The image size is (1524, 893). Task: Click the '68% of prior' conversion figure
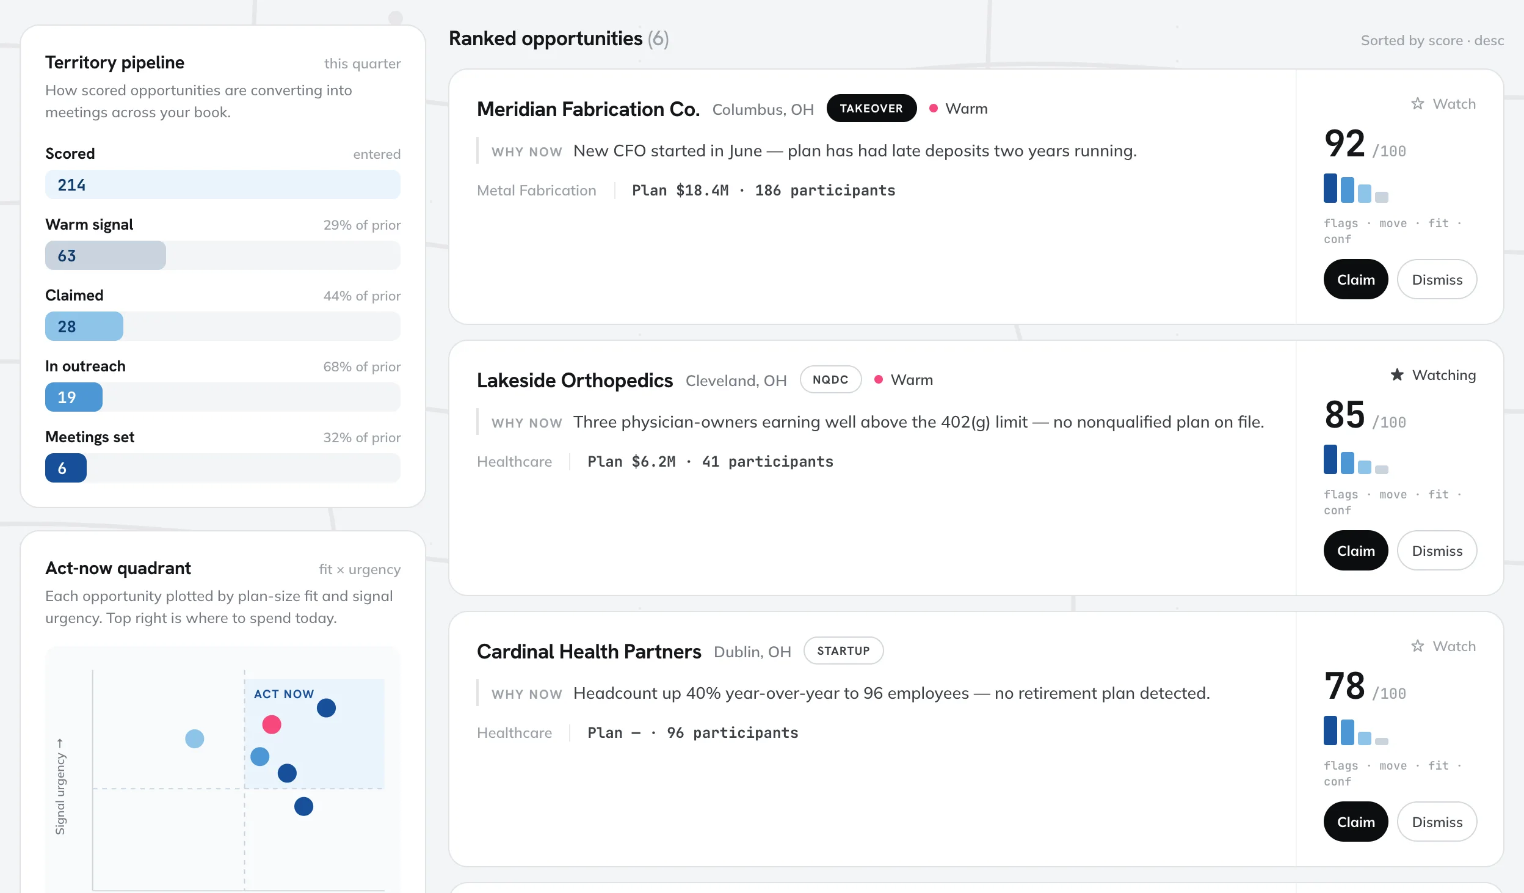(x=362, y=367)
